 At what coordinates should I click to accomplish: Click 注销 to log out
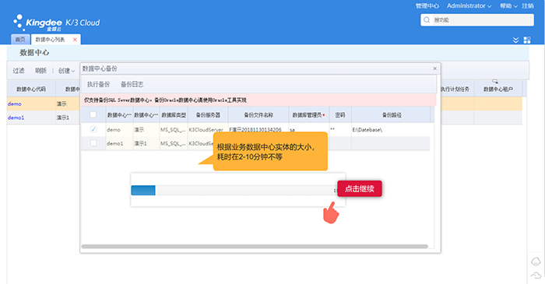point(528,6)
